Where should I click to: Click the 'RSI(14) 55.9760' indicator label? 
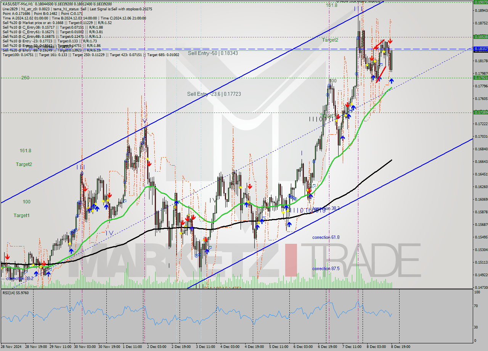coord(15,293)
